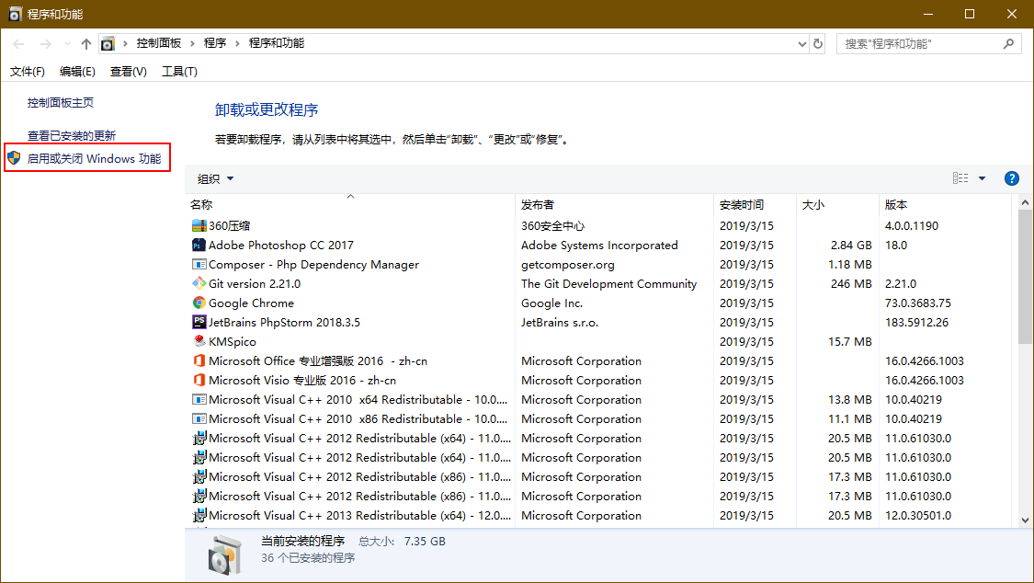
Task: Refresh the address bar location
Action: (x=817, y=42)
